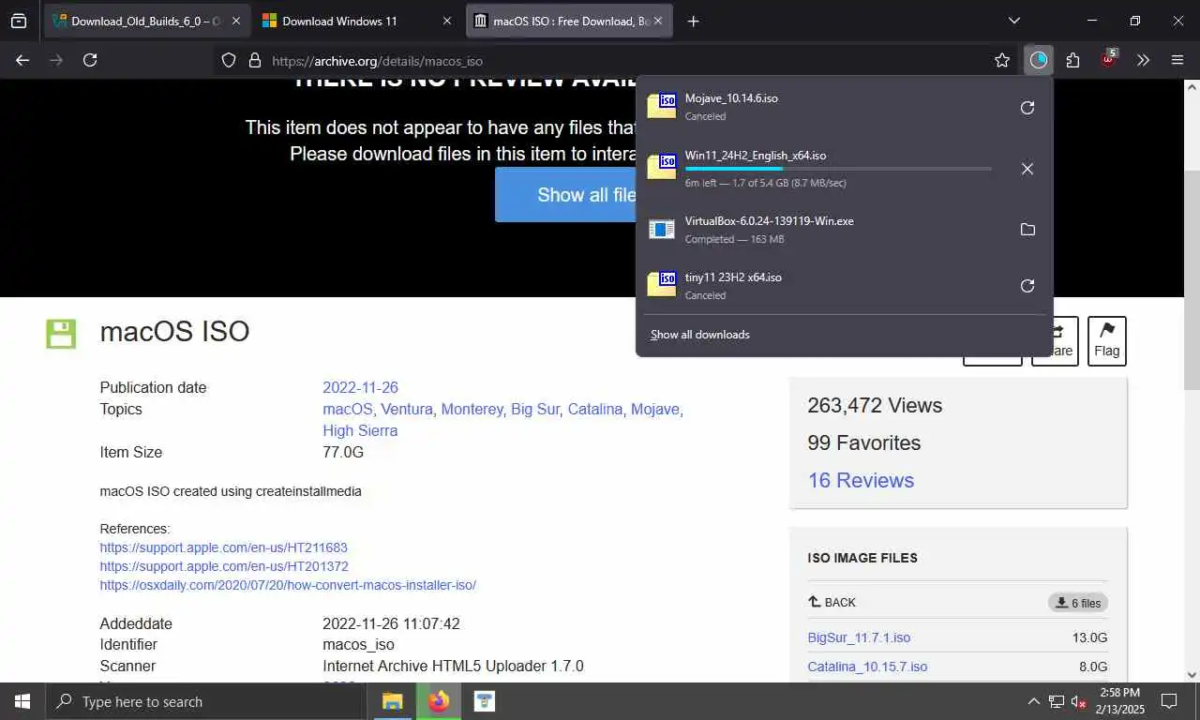Open the Windows Start menu
This screenshot has width=1200, height=720.
(22, 701)
